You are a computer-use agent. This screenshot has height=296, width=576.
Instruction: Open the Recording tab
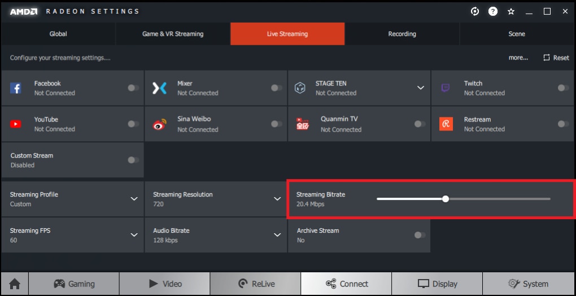[x=402, y=34]
